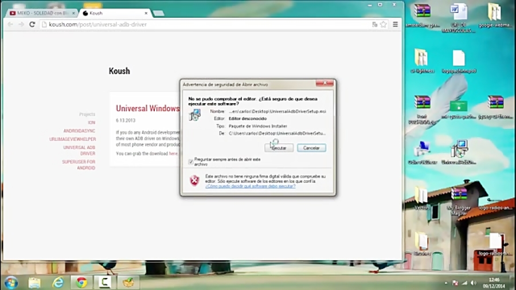516x290 pixels.
Task: Reload the koush.com page
Action: coord(32,24)
